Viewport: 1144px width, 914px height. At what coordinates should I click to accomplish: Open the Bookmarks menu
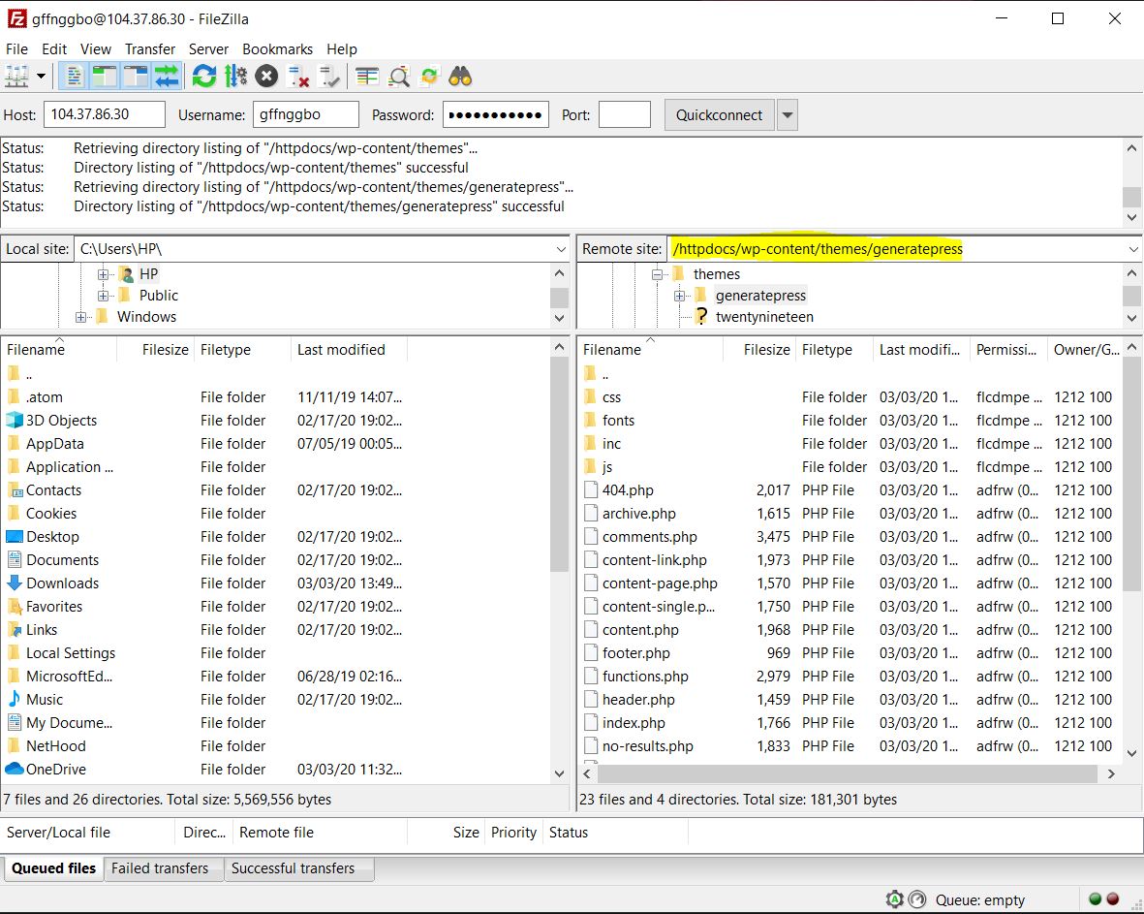277,48
